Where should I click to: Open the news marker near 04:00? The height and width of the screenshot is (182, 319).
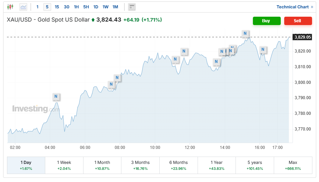pos(56,96)
